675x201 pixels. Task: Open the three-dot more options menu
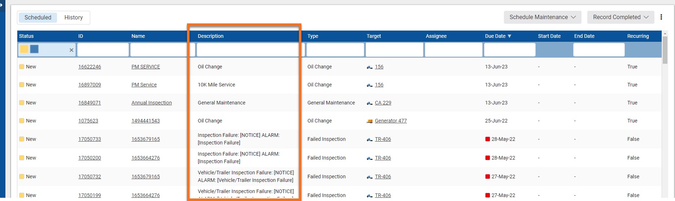(x=661, y=17)
